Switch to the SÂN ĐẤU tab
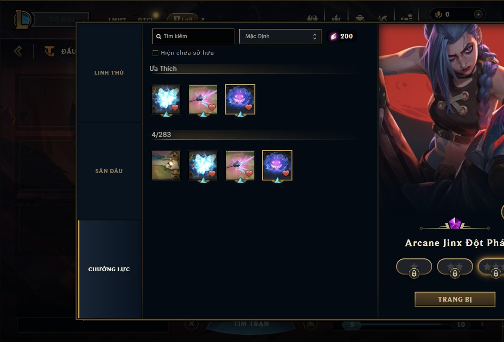Screen dimensions: 504x342 (109, 171)
